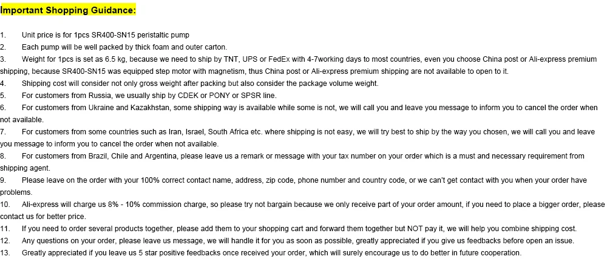Click item 12 about questions on your order
The height and width of the screenshot is (262, 607).
coord(287,241)
